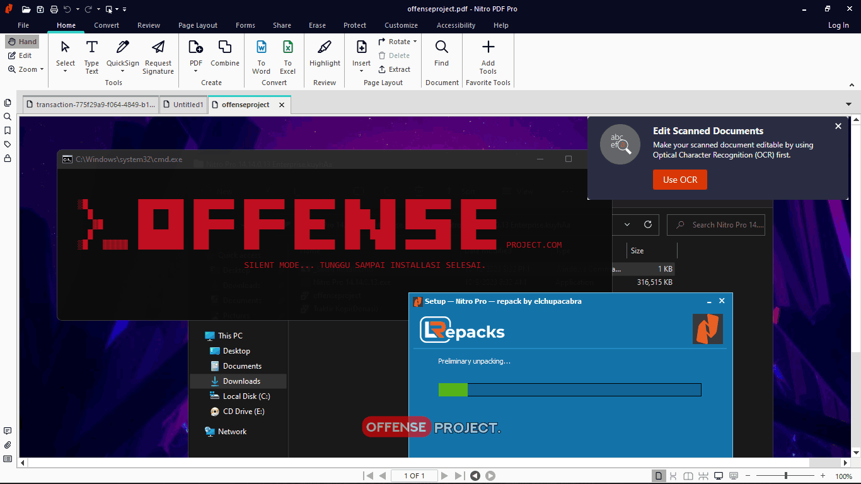Screen dimensions: 861x484
Task: Switch to the Page Layout ribbon tab
Action: click(x=198, y=25)
